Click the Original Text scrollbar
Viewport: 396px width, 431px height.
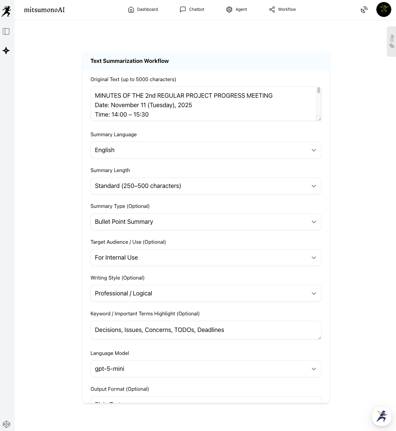[318, 101]
